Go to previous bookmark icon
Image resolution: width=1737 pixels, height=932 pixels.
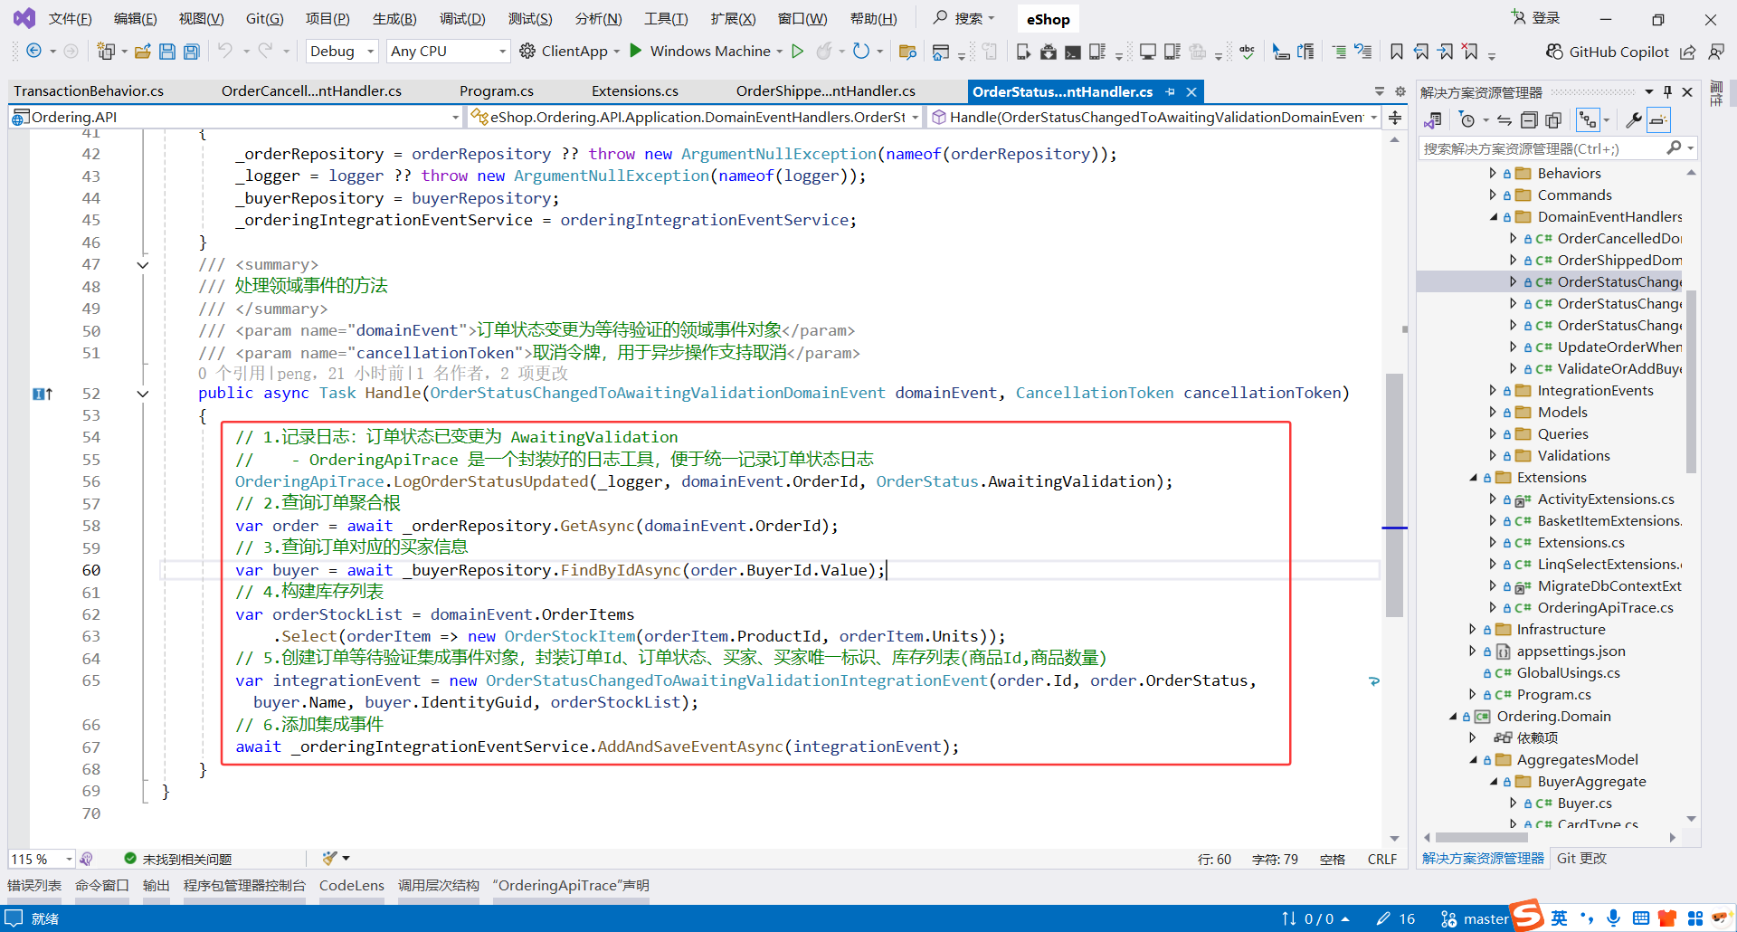pos(1421,52)
